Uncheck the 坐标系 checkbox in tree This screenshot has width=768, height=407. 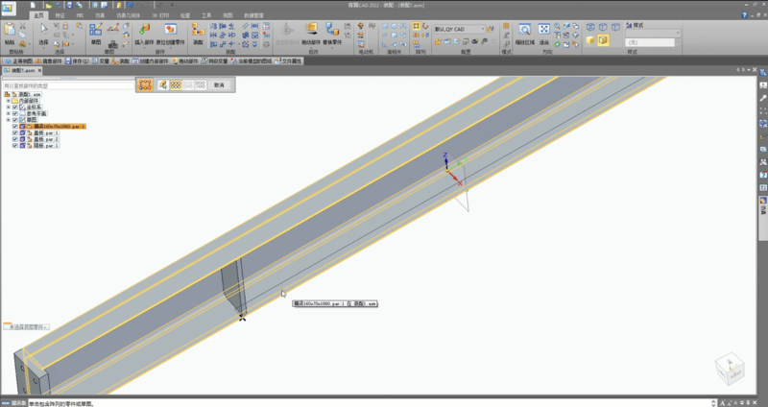point(14,107)
